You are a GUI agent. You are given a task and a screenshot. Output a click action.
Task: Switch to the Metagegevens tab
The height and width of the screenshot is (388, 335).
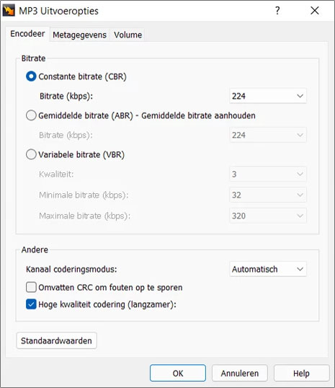click(80, 35)
